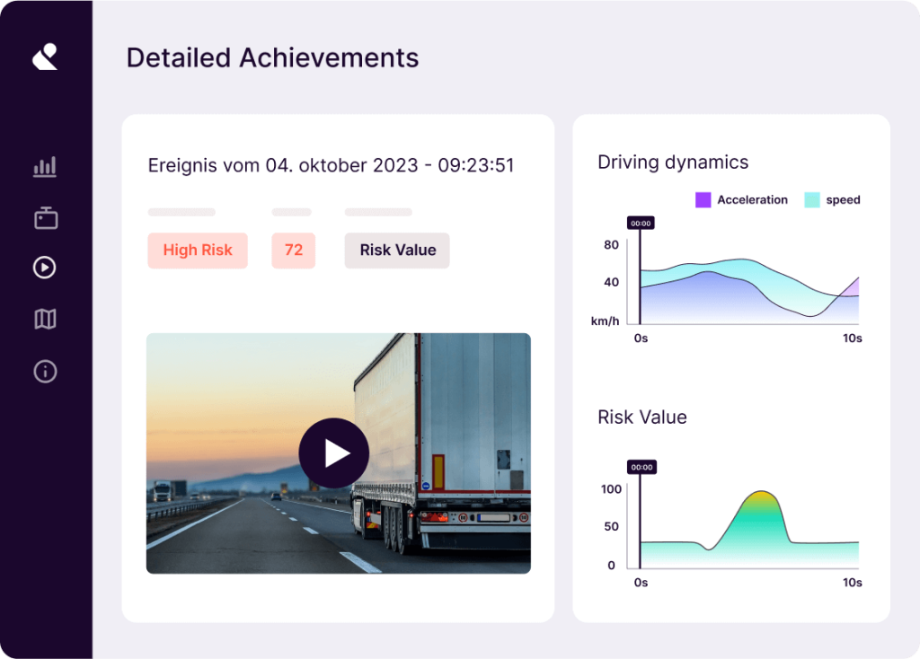Select the 00:00 marker on Risk Value chart
The height and width of the screenshot is (659, 920).
tap(641, 467)
